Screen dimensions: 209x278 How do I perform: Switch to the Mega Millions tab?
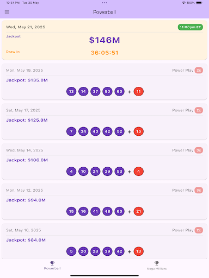click(157, 266)
